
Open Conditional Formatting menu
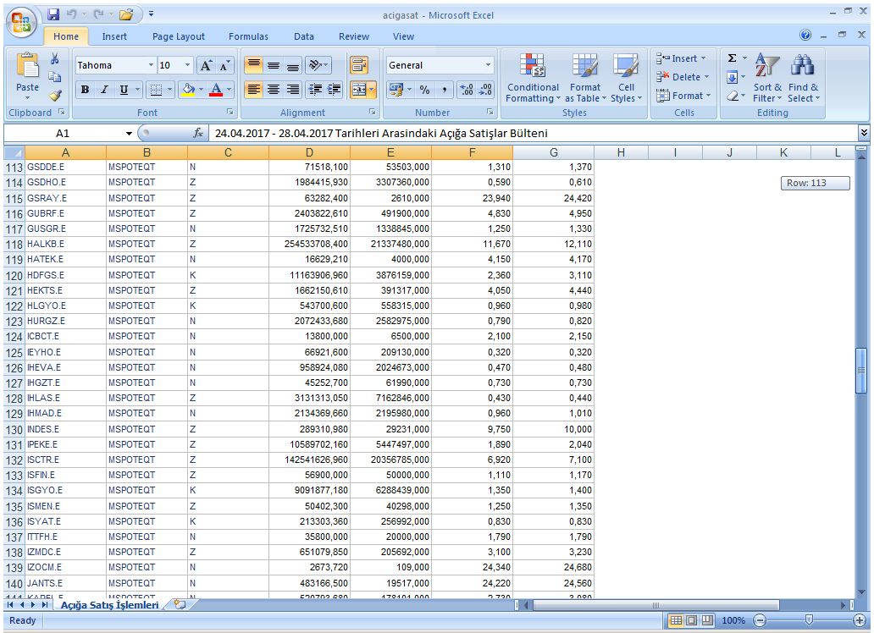tap(533, 78)
